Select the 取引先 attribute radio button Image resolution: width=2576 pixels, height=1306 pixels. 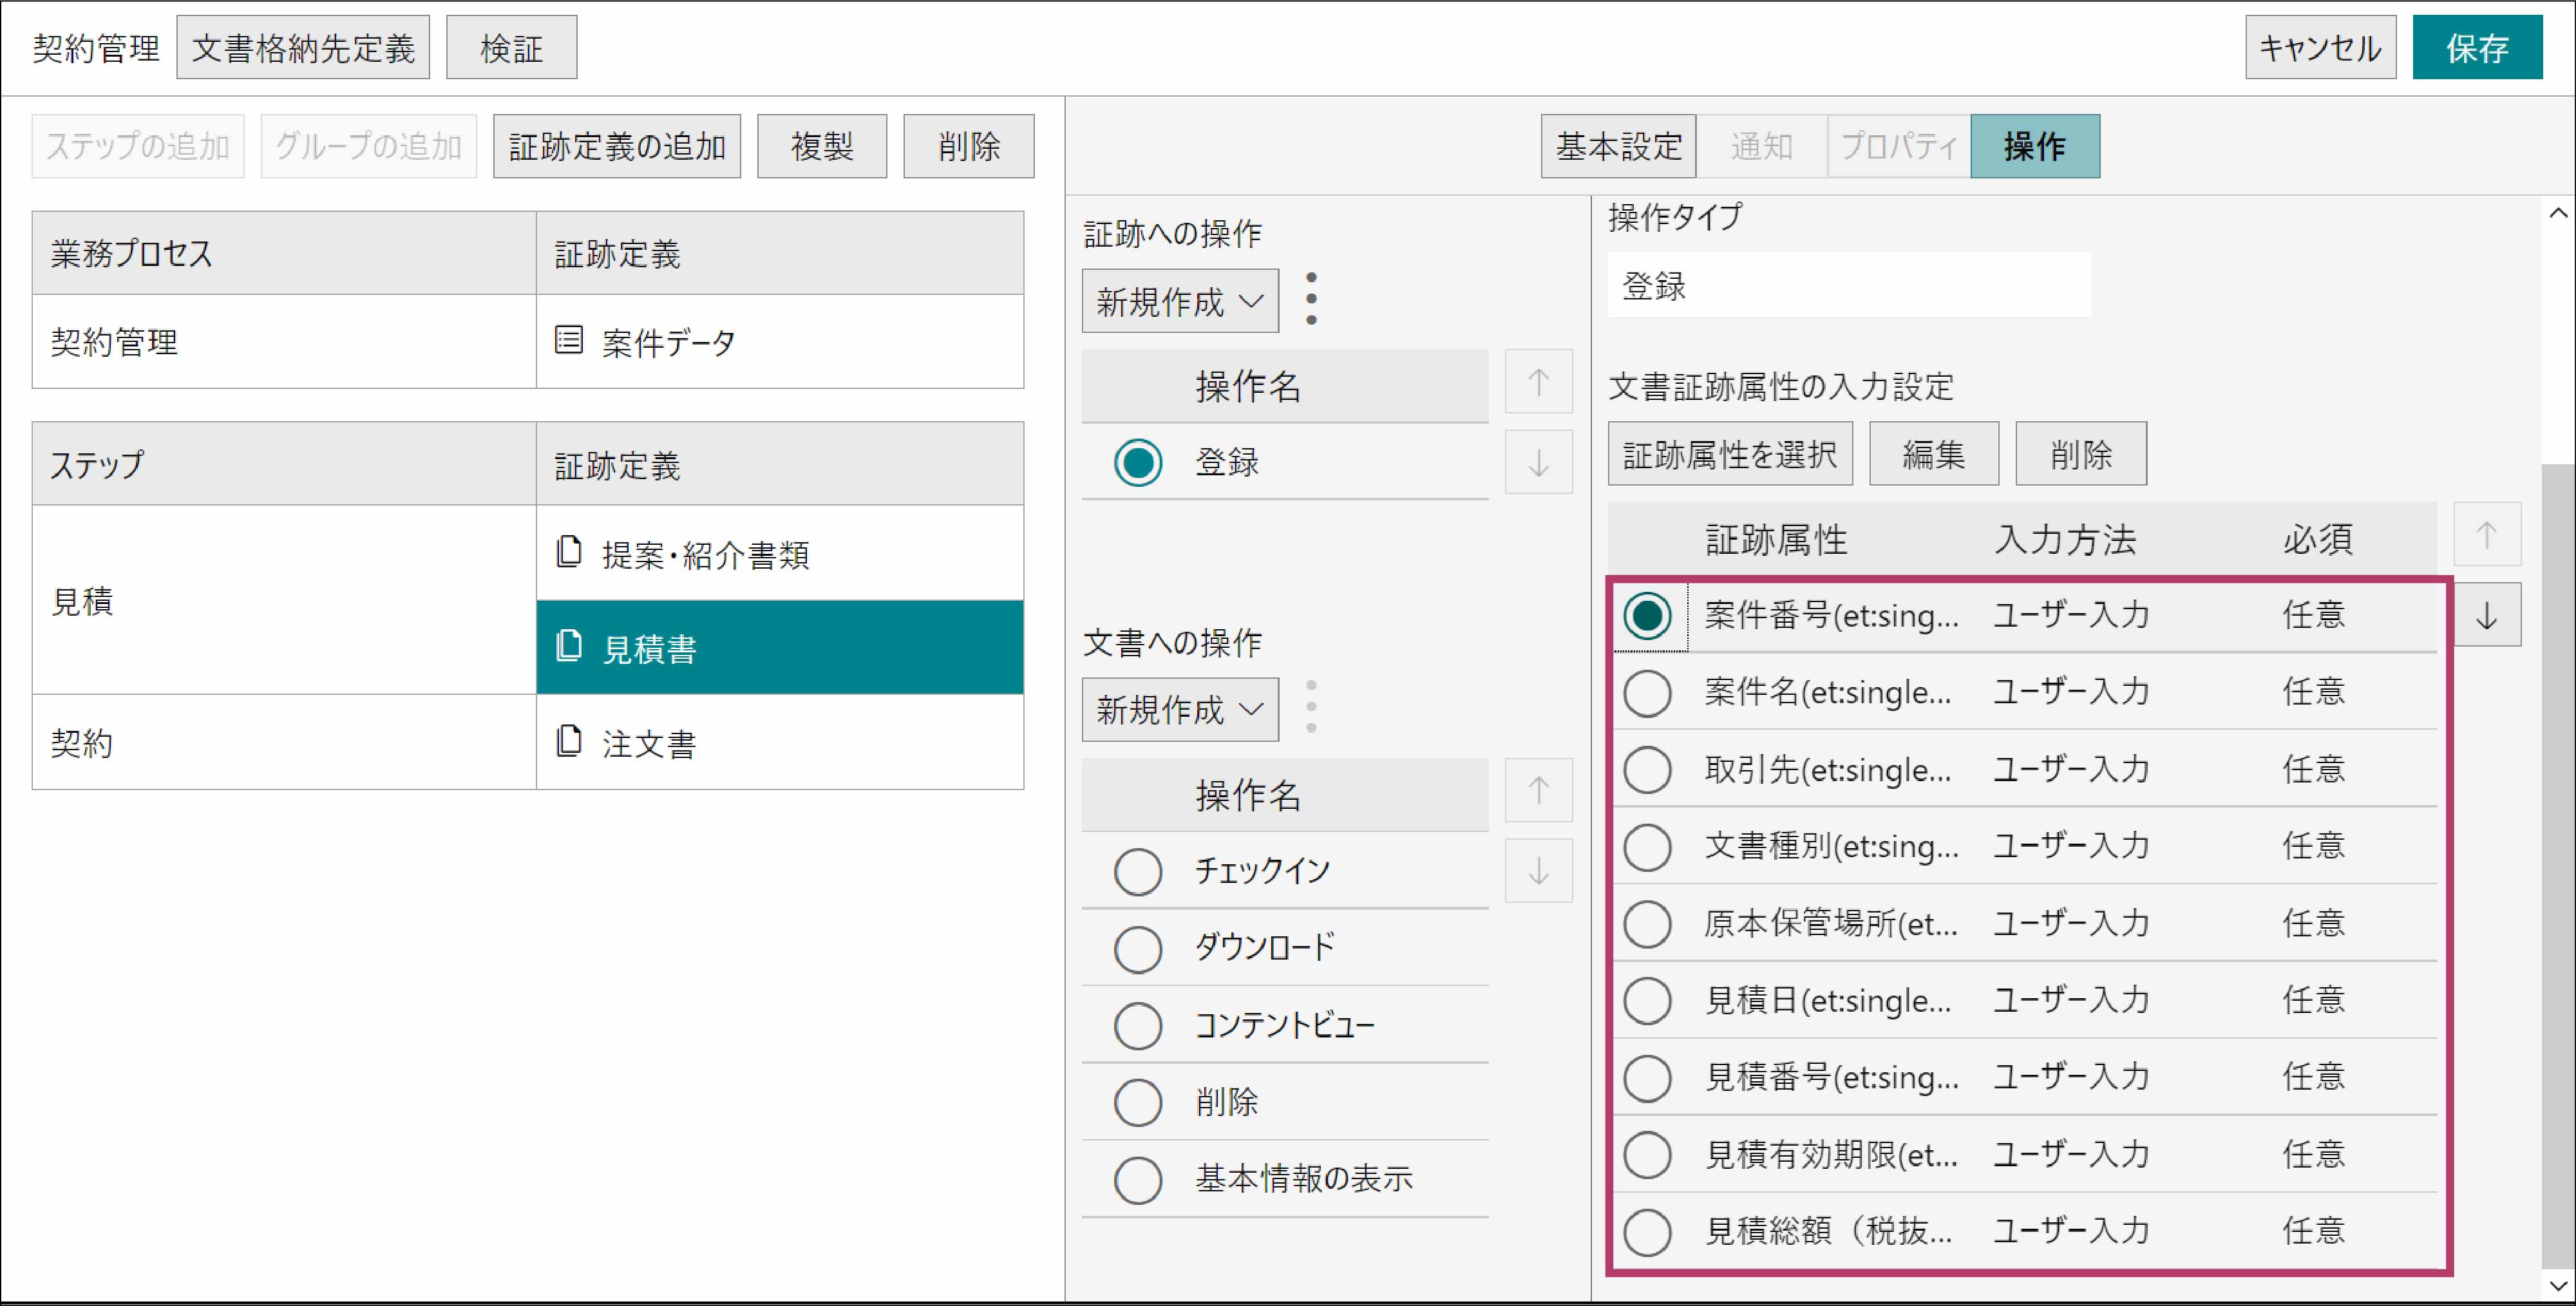click(1647, 770)
